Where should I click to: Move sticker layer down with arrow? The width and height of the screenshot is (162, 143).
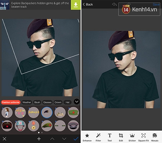64,139
